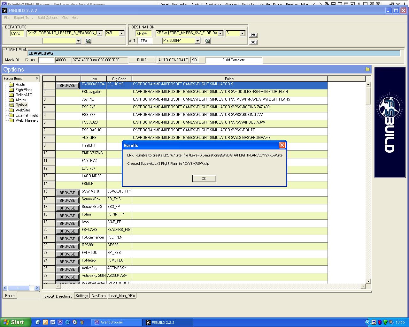Open the Help menu
The height and width of the screenshot is (327, 409).
click(x=75, y=18)
